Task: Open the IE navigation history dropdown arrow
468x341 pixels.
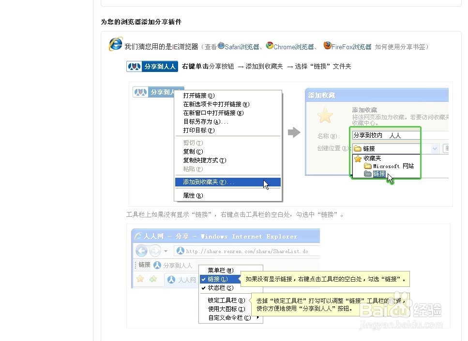Action: tap(166, 251)
